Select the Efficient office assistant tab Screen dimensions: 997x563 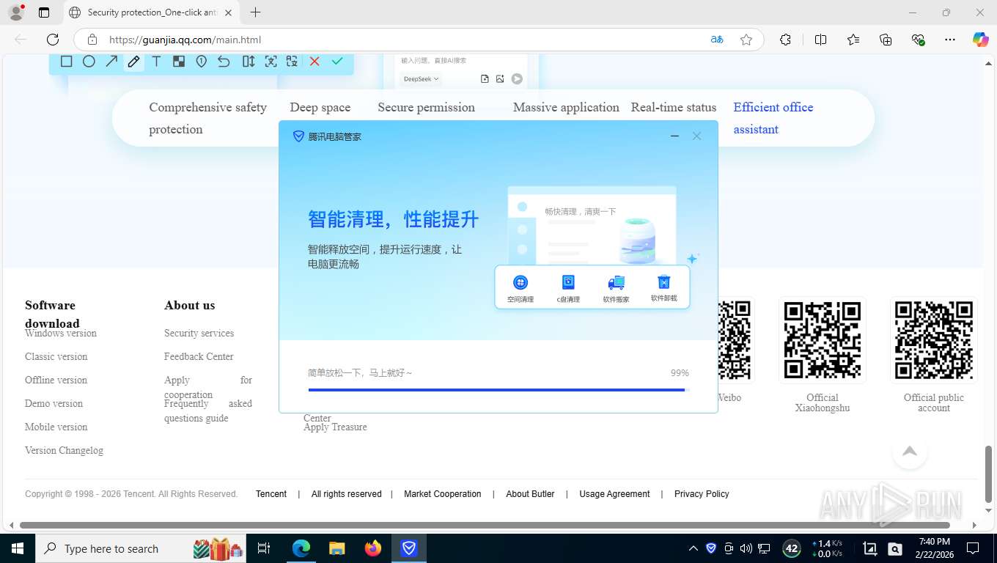pyautogui.click(x=773, y=118)
